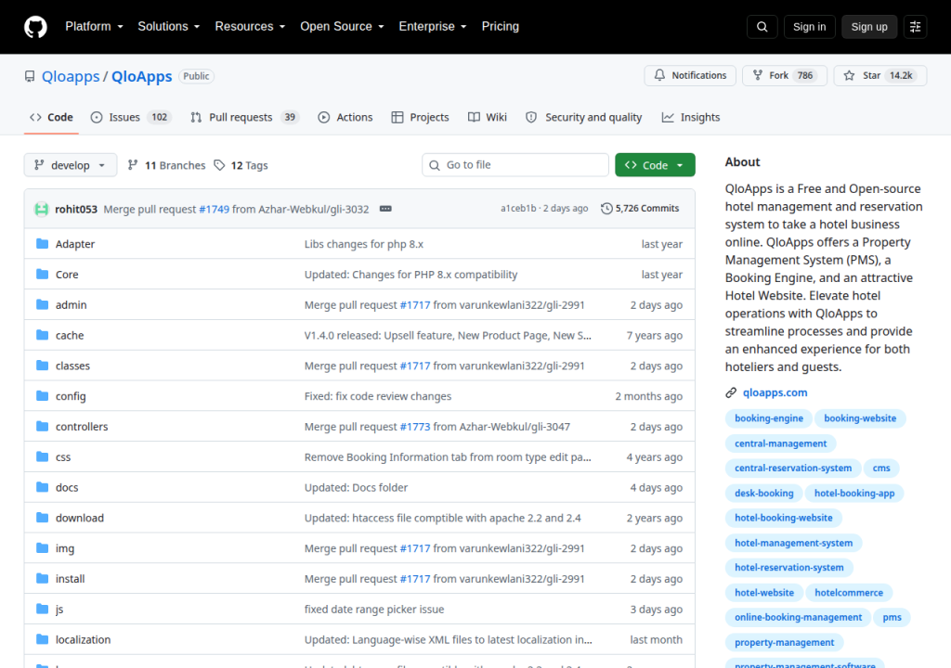
Task: Open pull request #1773 in controllers row
Action: pyautogui.click(x=415, y=427)
